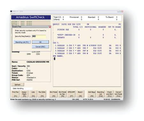Click Find Pax [F1] button
This screenshot has width=144, height=121.
[x=15, y=94]
